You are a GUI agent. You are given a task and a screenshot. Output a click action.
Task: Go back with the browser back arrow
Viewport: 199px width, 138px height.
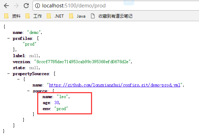(6, 6)
